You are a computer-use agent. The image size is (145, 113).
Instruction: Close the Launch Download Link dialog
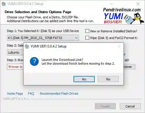click(119, 46)
